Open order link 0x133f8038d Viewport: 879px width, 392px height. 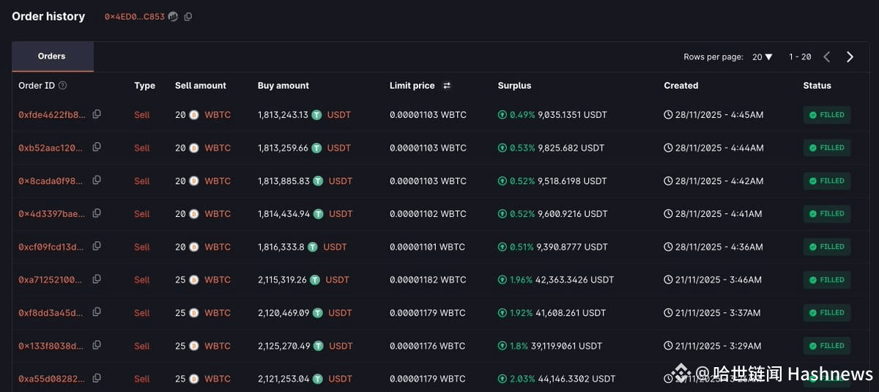tap(51, 346)
